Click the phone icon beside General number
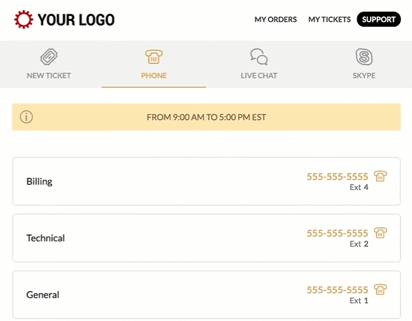The height and width of the screenshot is (321, 412). [380, 289]
